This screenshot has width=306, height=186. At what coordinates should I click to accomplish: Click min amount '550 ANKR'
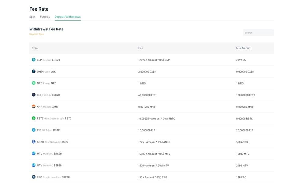tap(242, 142)
